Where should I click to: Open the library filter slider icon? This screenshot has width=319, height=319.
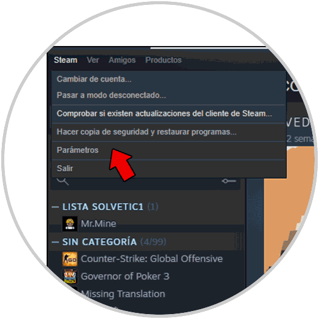point(229,181)
